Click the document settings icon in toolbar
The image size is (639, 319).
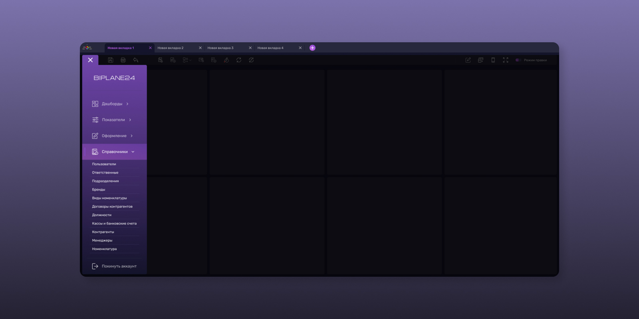click(160, 60)
